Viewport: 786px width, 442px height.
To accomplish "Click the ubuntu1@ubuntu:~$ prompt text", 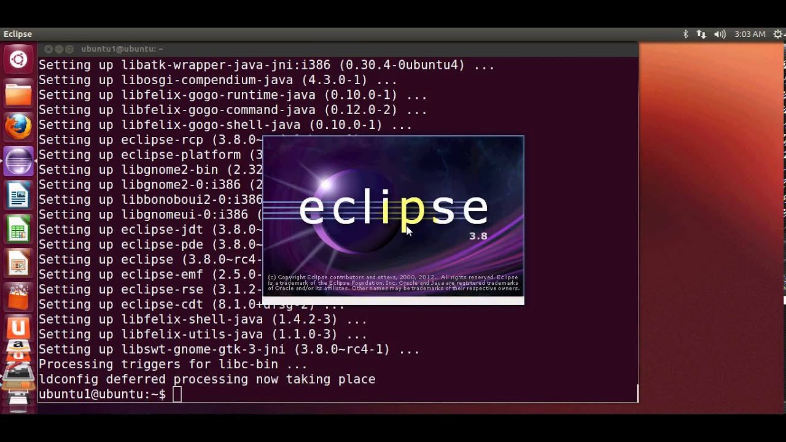I will [x=102, y=394].
